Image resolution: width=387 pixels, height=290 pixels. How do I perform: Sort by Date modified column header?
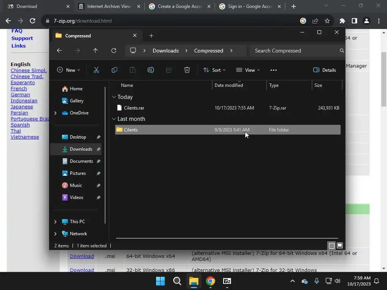[239, 85]
